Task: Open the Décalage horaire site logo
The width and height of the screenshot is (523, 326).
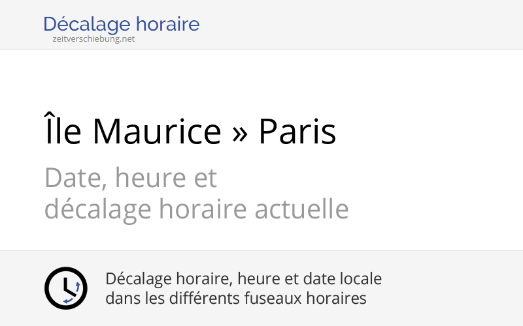Action: 121,25
